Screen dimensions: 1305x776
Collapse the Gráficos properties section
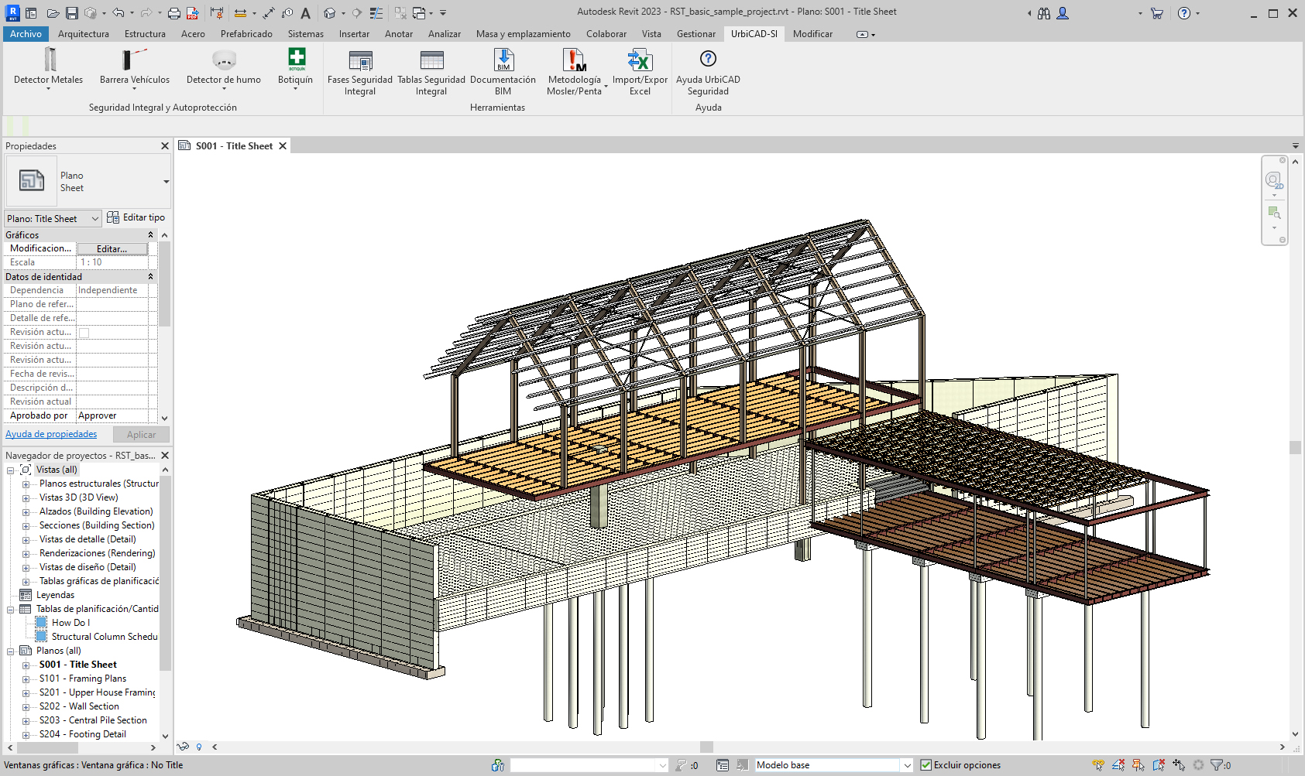150,235
